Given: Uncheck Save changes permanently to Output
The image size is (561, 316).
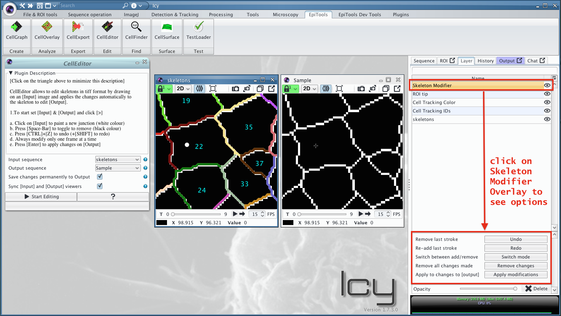Looking at the screenshot, I should [x=100, y=177].
